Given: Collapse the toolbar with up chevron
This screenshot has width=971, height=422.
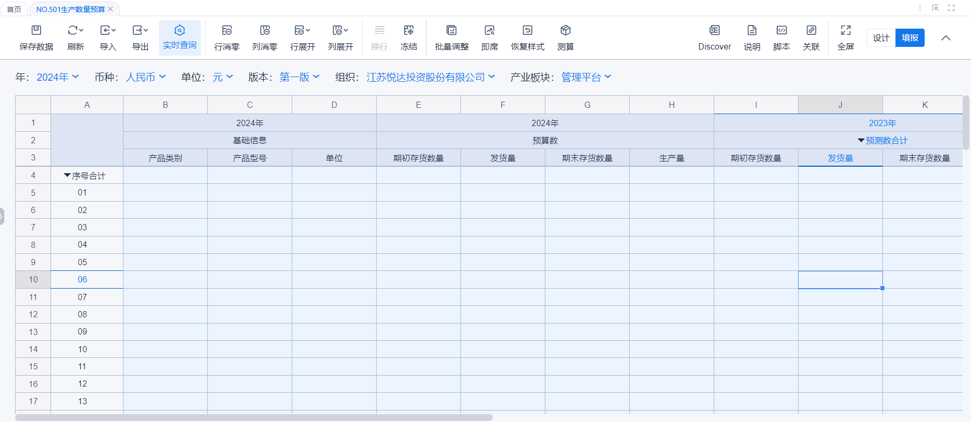Looking at the screenshot, I should [945, 38].
